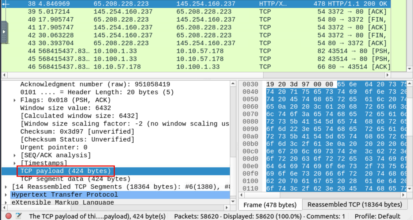Open capture file properties notepad icon
The width and height of the screenshot is (413, 220).
[x=19, y=216]
